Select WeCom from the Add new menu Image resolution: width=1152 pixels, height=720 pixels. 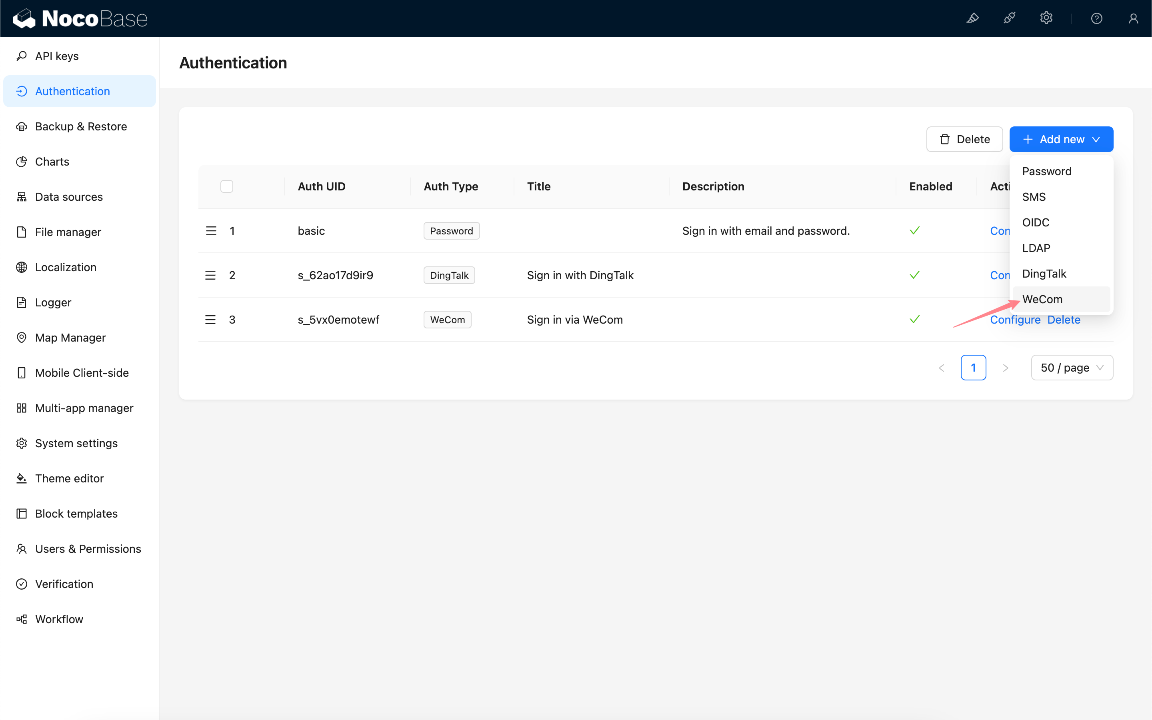[1042, 299]
